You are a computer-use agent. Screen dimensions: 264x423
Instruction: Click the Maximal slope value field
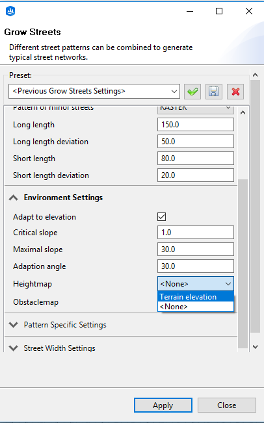point(196,250)
